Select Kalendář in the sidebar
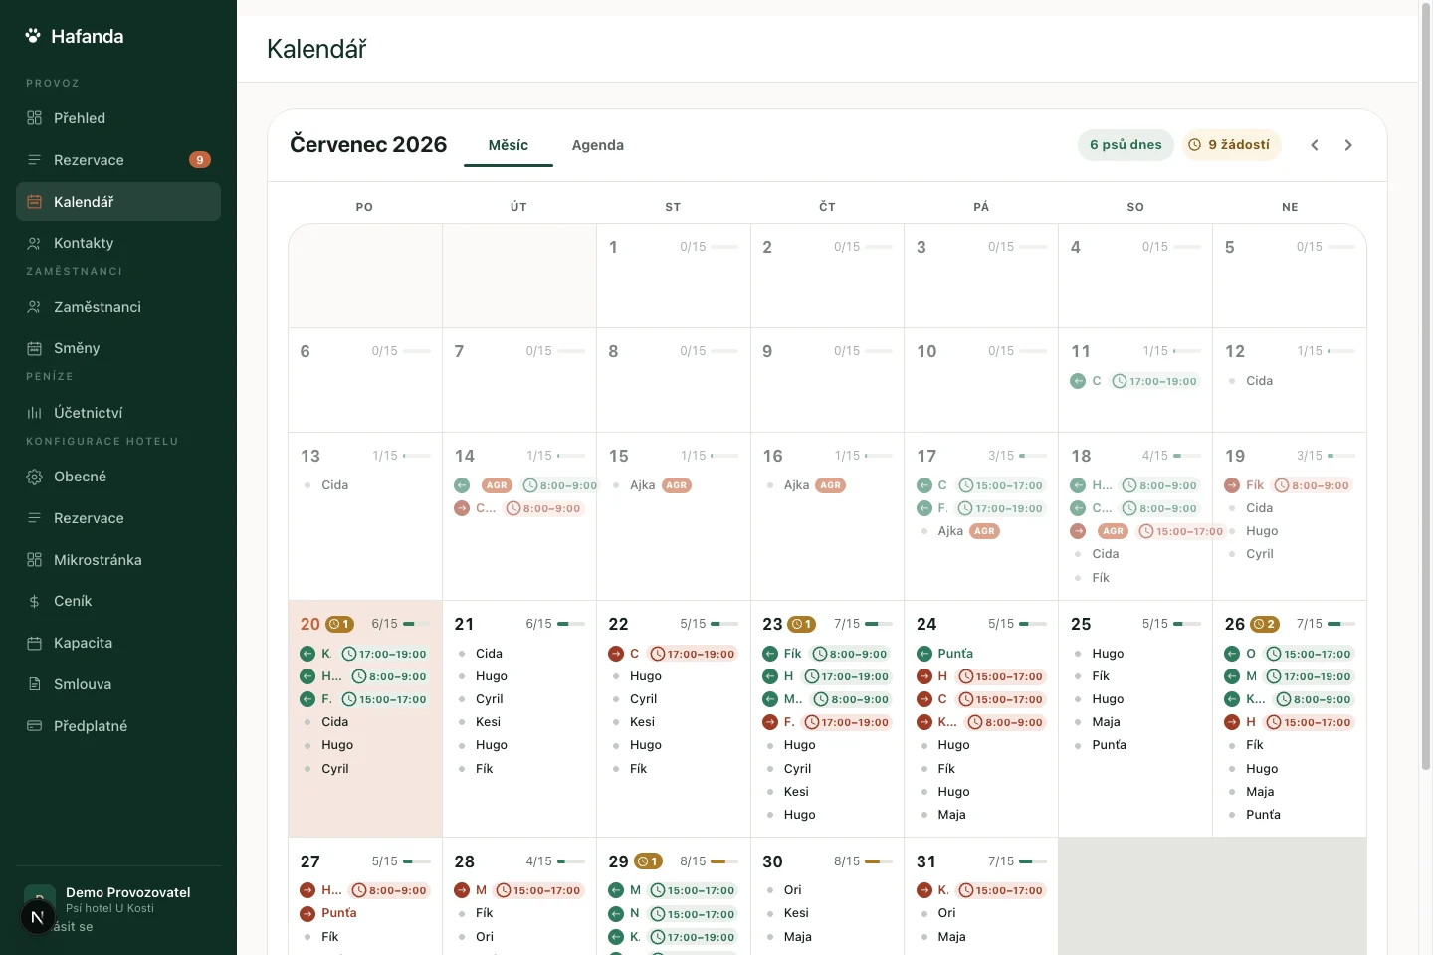Image resolution: width=1433 pixels, height=955 pixels. click(x=118, y=202)
